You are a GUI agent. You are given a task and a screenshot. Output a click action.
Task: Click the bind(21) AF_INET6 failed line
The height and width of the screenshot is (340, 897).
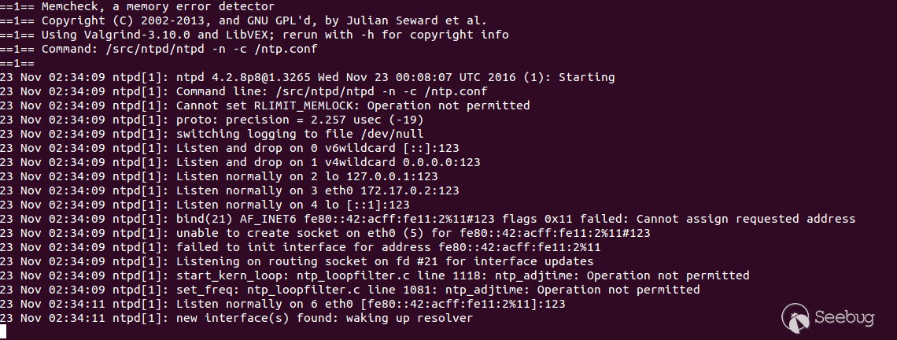click(515, 219)
